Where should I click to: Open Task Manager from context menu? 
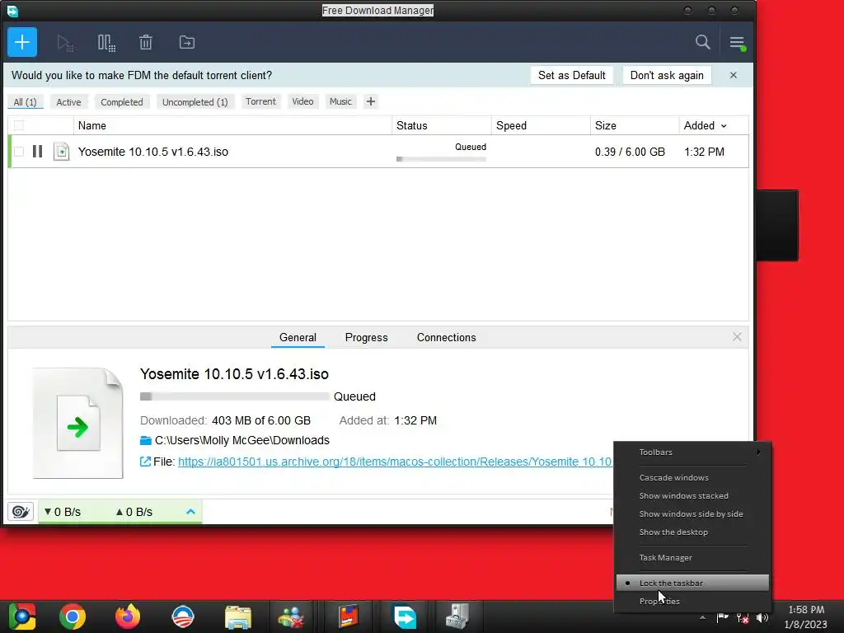coord(692,558)
